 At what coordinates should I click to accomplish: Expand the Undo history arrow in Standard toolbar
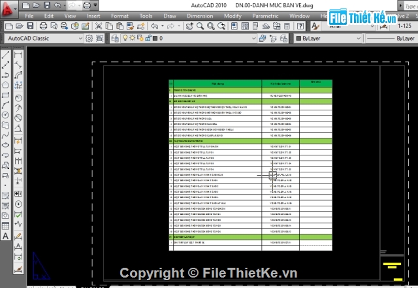pos(163,26)
